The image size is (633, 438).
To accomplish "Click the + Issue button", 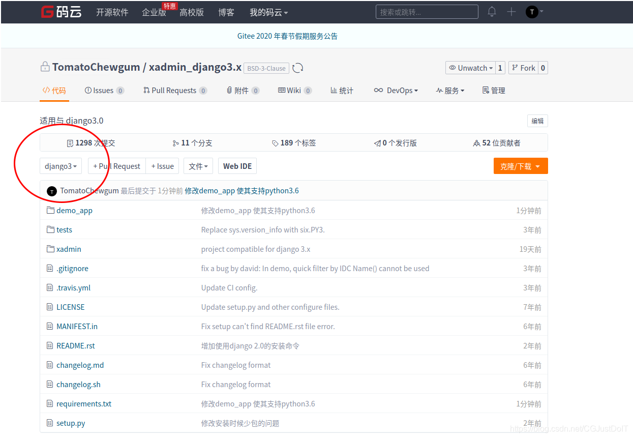I will pos(163,166).
